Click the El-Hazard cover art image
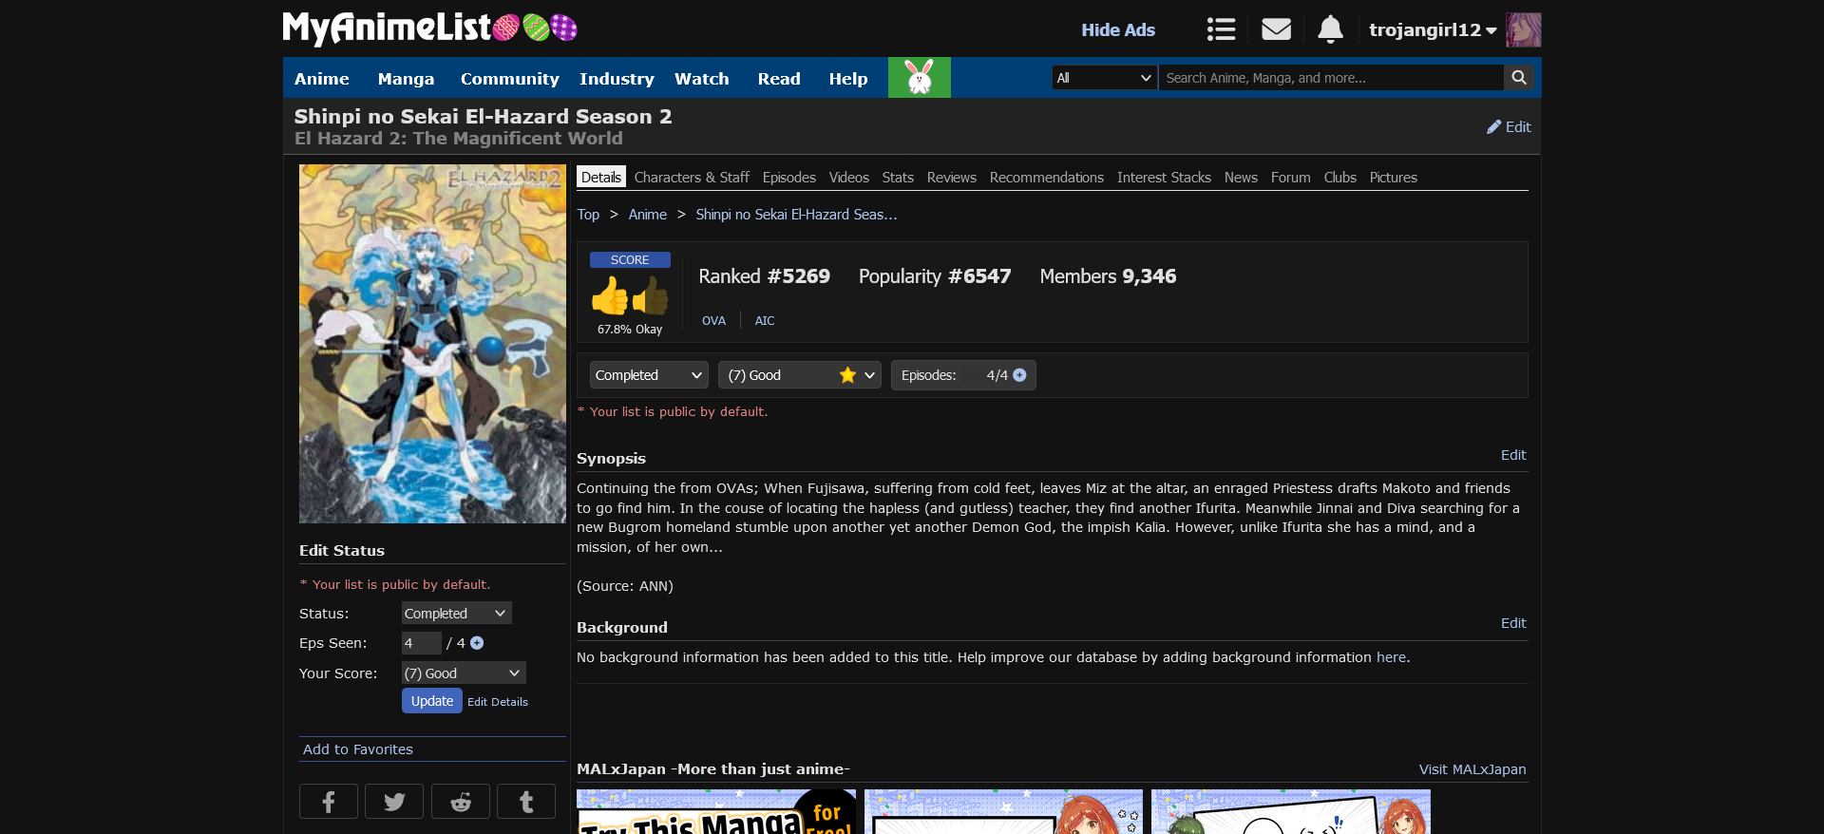The height and width of the screenshot is (834, 1824). pos(432,344)
